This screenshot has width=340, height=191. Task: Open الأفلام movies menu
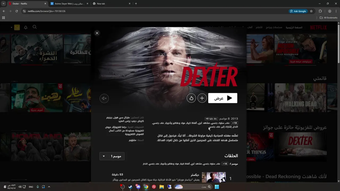259,27
